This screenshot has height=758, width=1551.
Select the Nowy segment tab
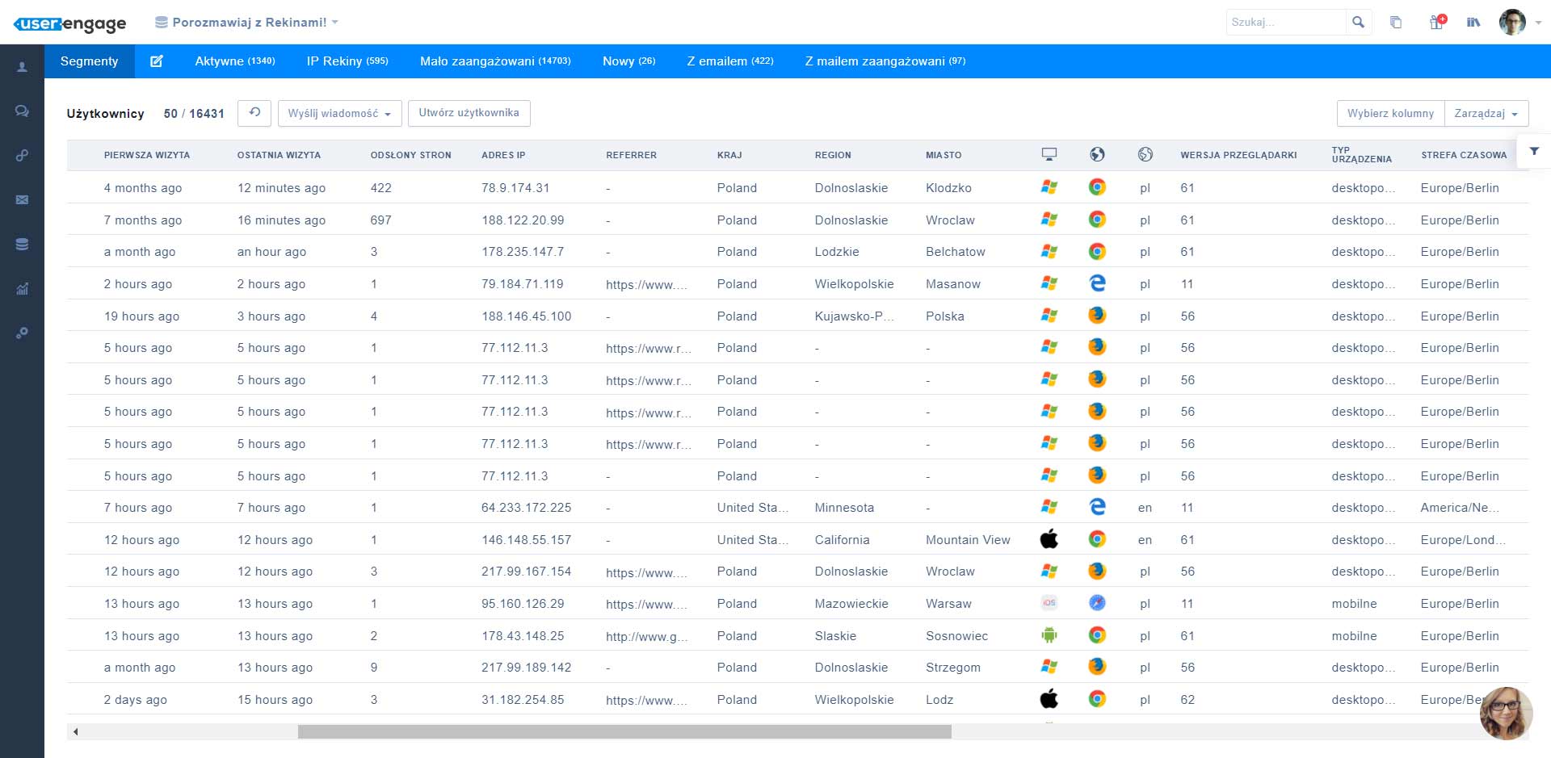[x=628, y=61]
